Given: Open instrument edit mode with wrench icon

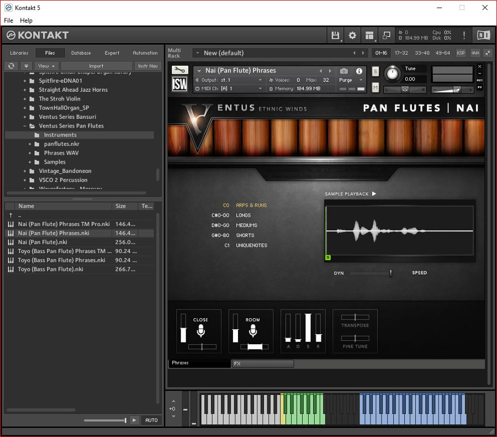Looking at the screenshot, I should point(179,70).
